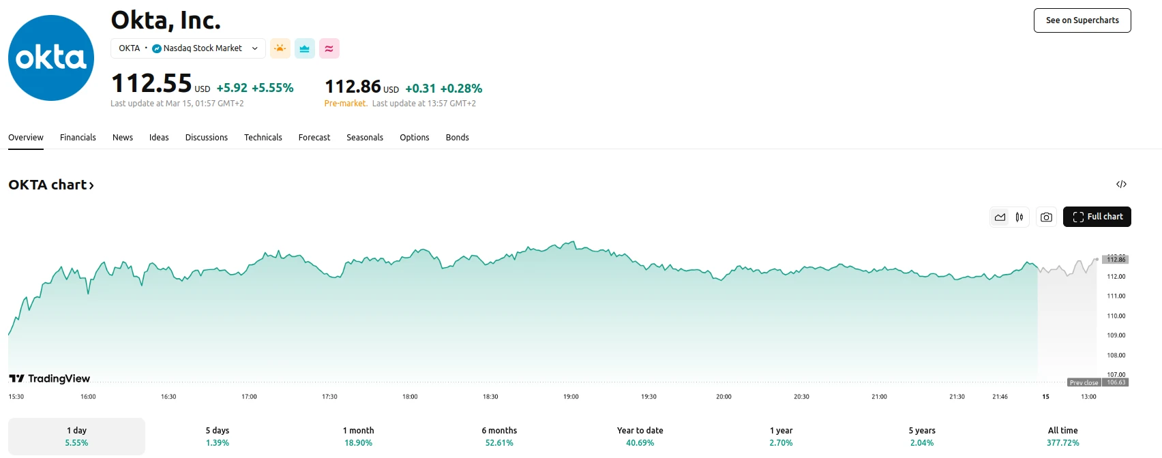
Task: Expand the OKTA chart section chevron
Action: tap(91, 185)
